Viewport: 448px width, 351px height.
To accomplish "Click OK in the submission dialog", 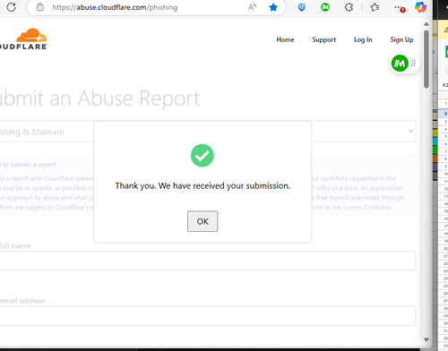I will point(202,221).
